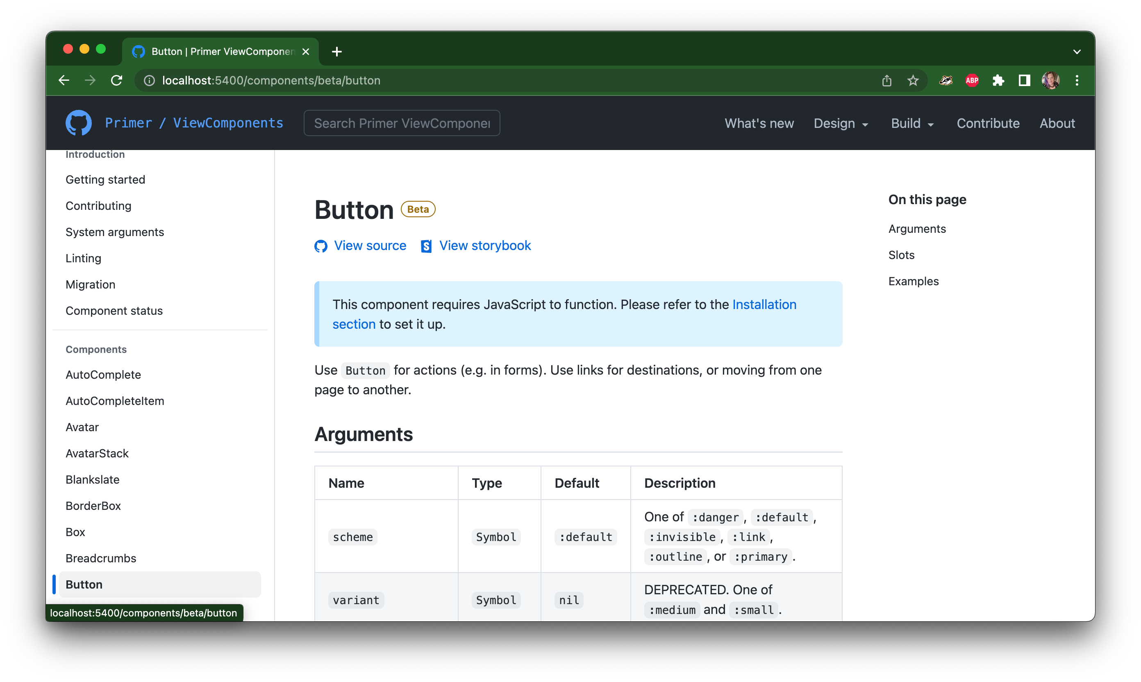This screenshot has height=682, width=1141.
Task: Open the Extensions puzzle piece icon
Action: [x=998, y=81]
